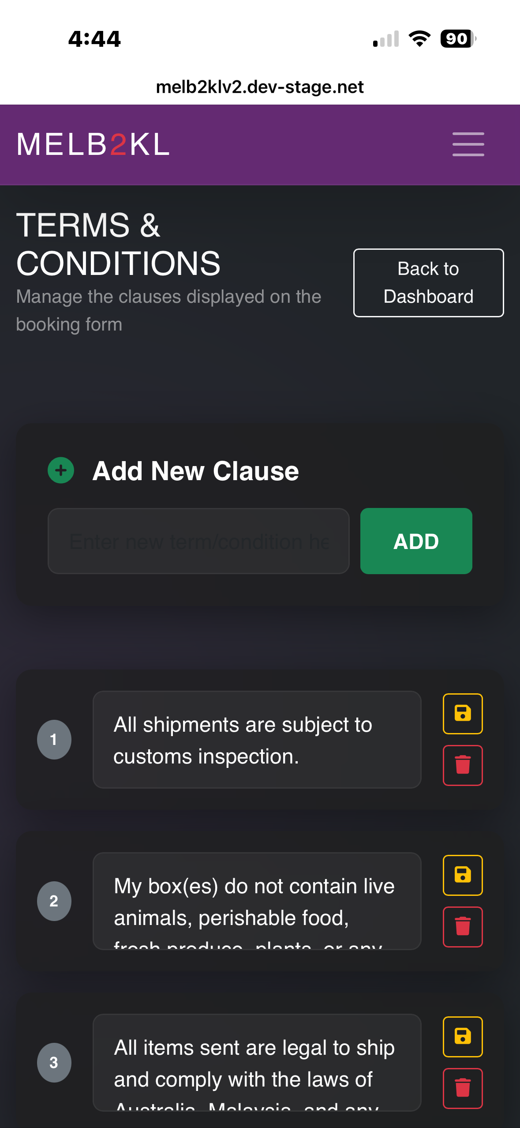The height and width of the screenshot is (1128, 520).
Task: Edit the legal to ship clause text
Action: point(257,1063)
